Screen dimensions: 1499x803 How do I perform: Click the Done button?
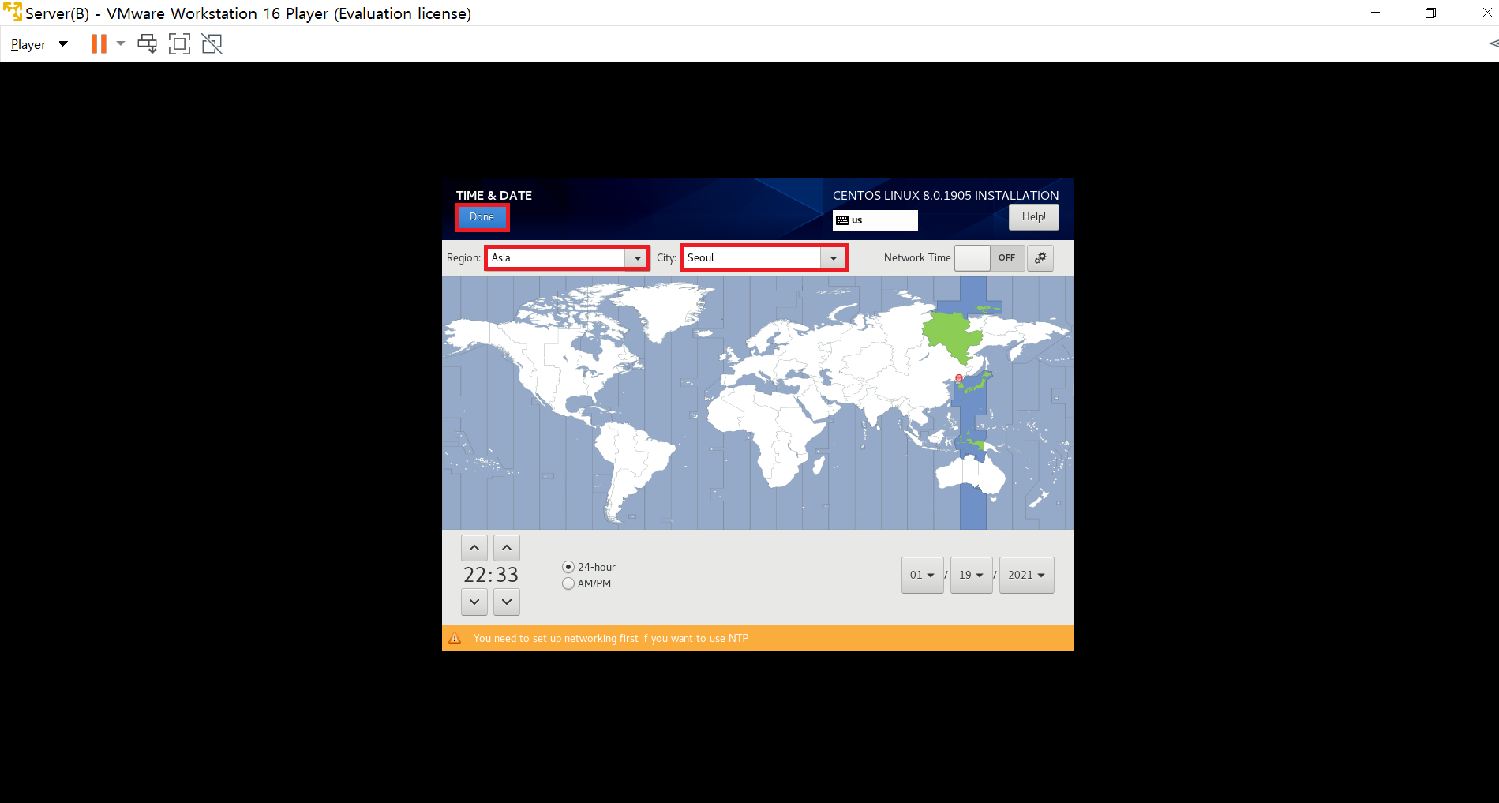click(x=482, y=217)
